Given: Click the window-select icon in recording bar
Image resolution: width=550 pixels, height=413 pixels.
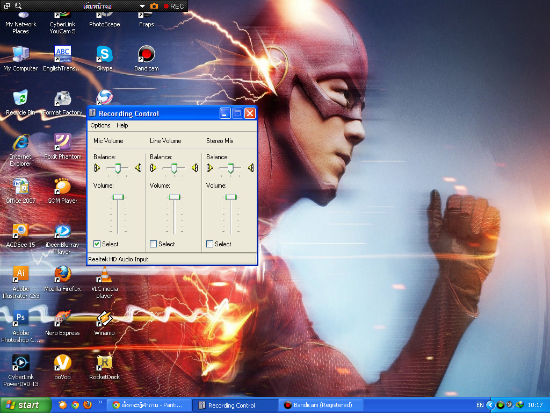Looking at the screenshot, I should (x=6, y=6).
